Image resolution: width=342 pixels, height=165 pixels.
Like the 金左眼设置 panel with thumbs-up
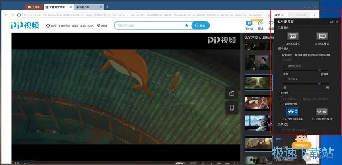coord(332,22)
